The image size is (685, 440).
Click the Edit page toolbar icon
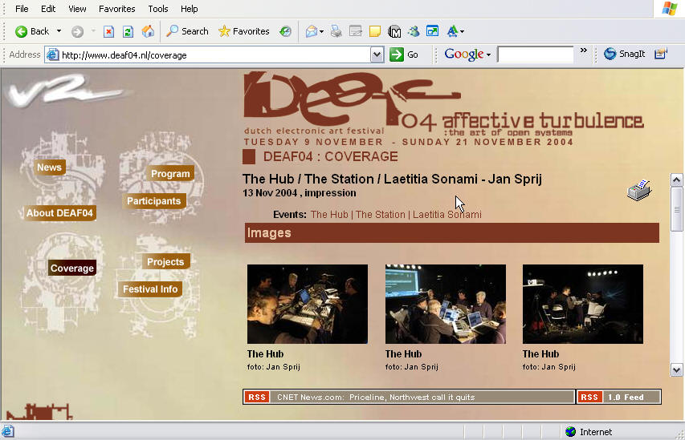[356, 31]
